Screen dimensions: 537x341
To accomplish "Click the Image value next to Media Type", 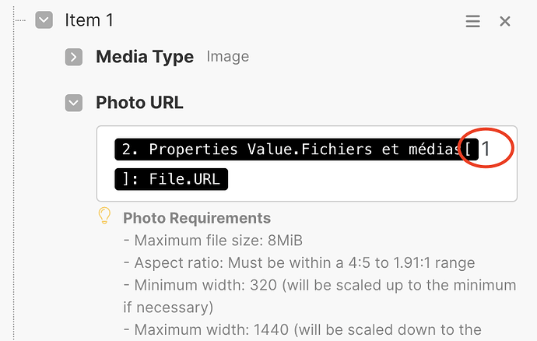I will coord(227,57).
